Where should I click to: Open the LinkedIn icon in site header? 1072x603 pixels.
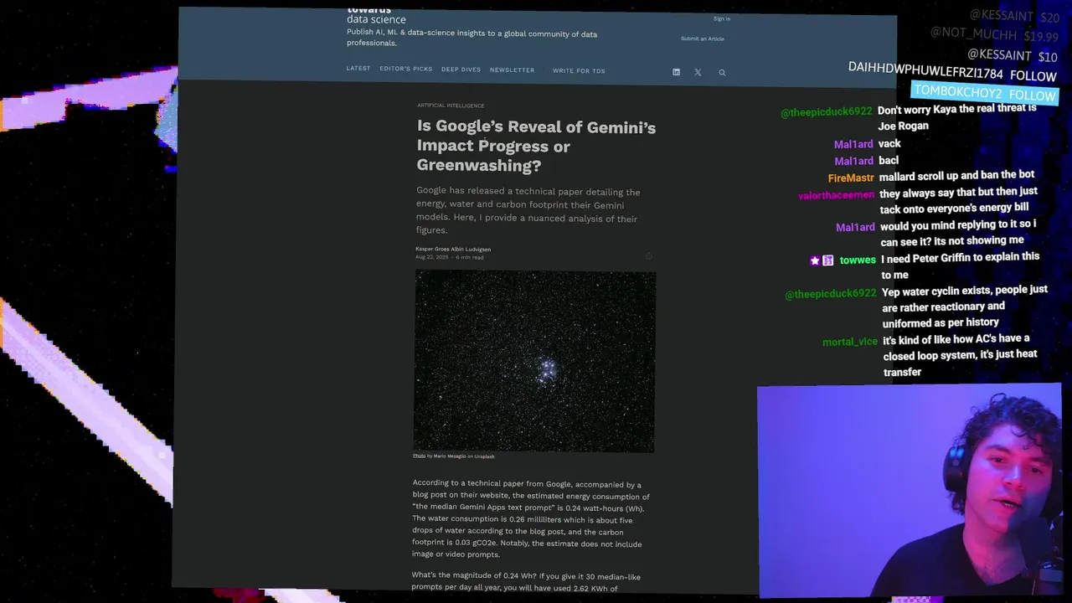coord(676,72)
